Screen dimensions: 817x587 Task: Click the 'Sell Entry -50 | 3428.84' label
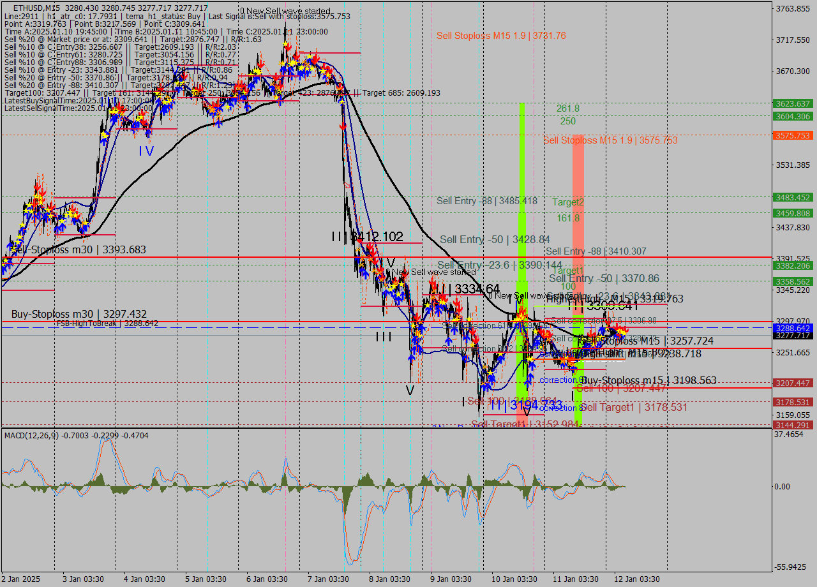coord(495,239)
